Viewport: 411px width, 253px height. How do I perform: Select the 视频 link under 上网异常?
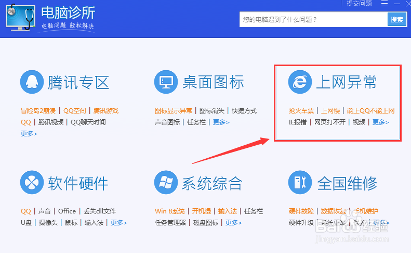click(x=359, y=122)
